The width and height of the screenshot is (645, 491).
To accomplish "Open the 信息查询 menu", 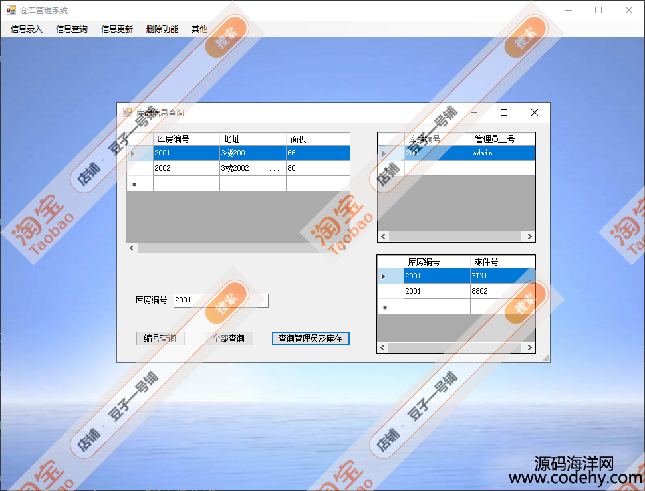I will coord(72,29).
